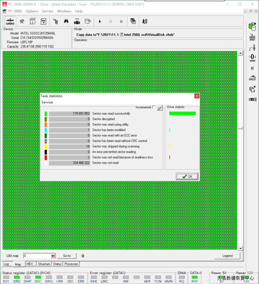Click the LBA map input field
Screen dimensions: 259x284
point(37,256)
